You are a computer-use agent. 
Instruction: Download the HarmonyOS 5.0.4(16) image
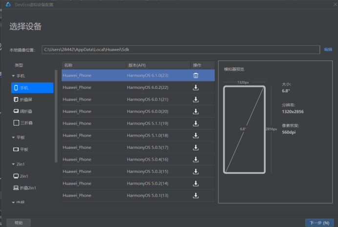(x=196, y=160)
